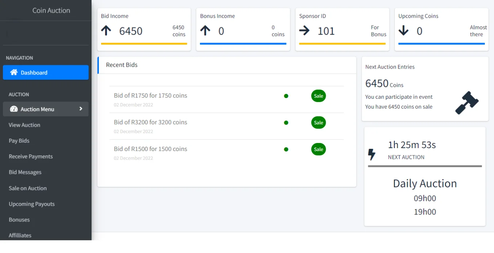
Task: Click the lightning bolt icon near countdown
Action: coord(371,154)
